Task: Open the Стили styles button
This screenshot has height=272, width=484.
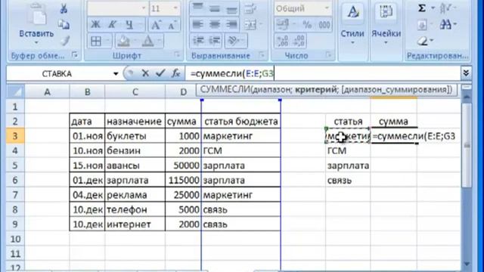Action: pos(352,24)
